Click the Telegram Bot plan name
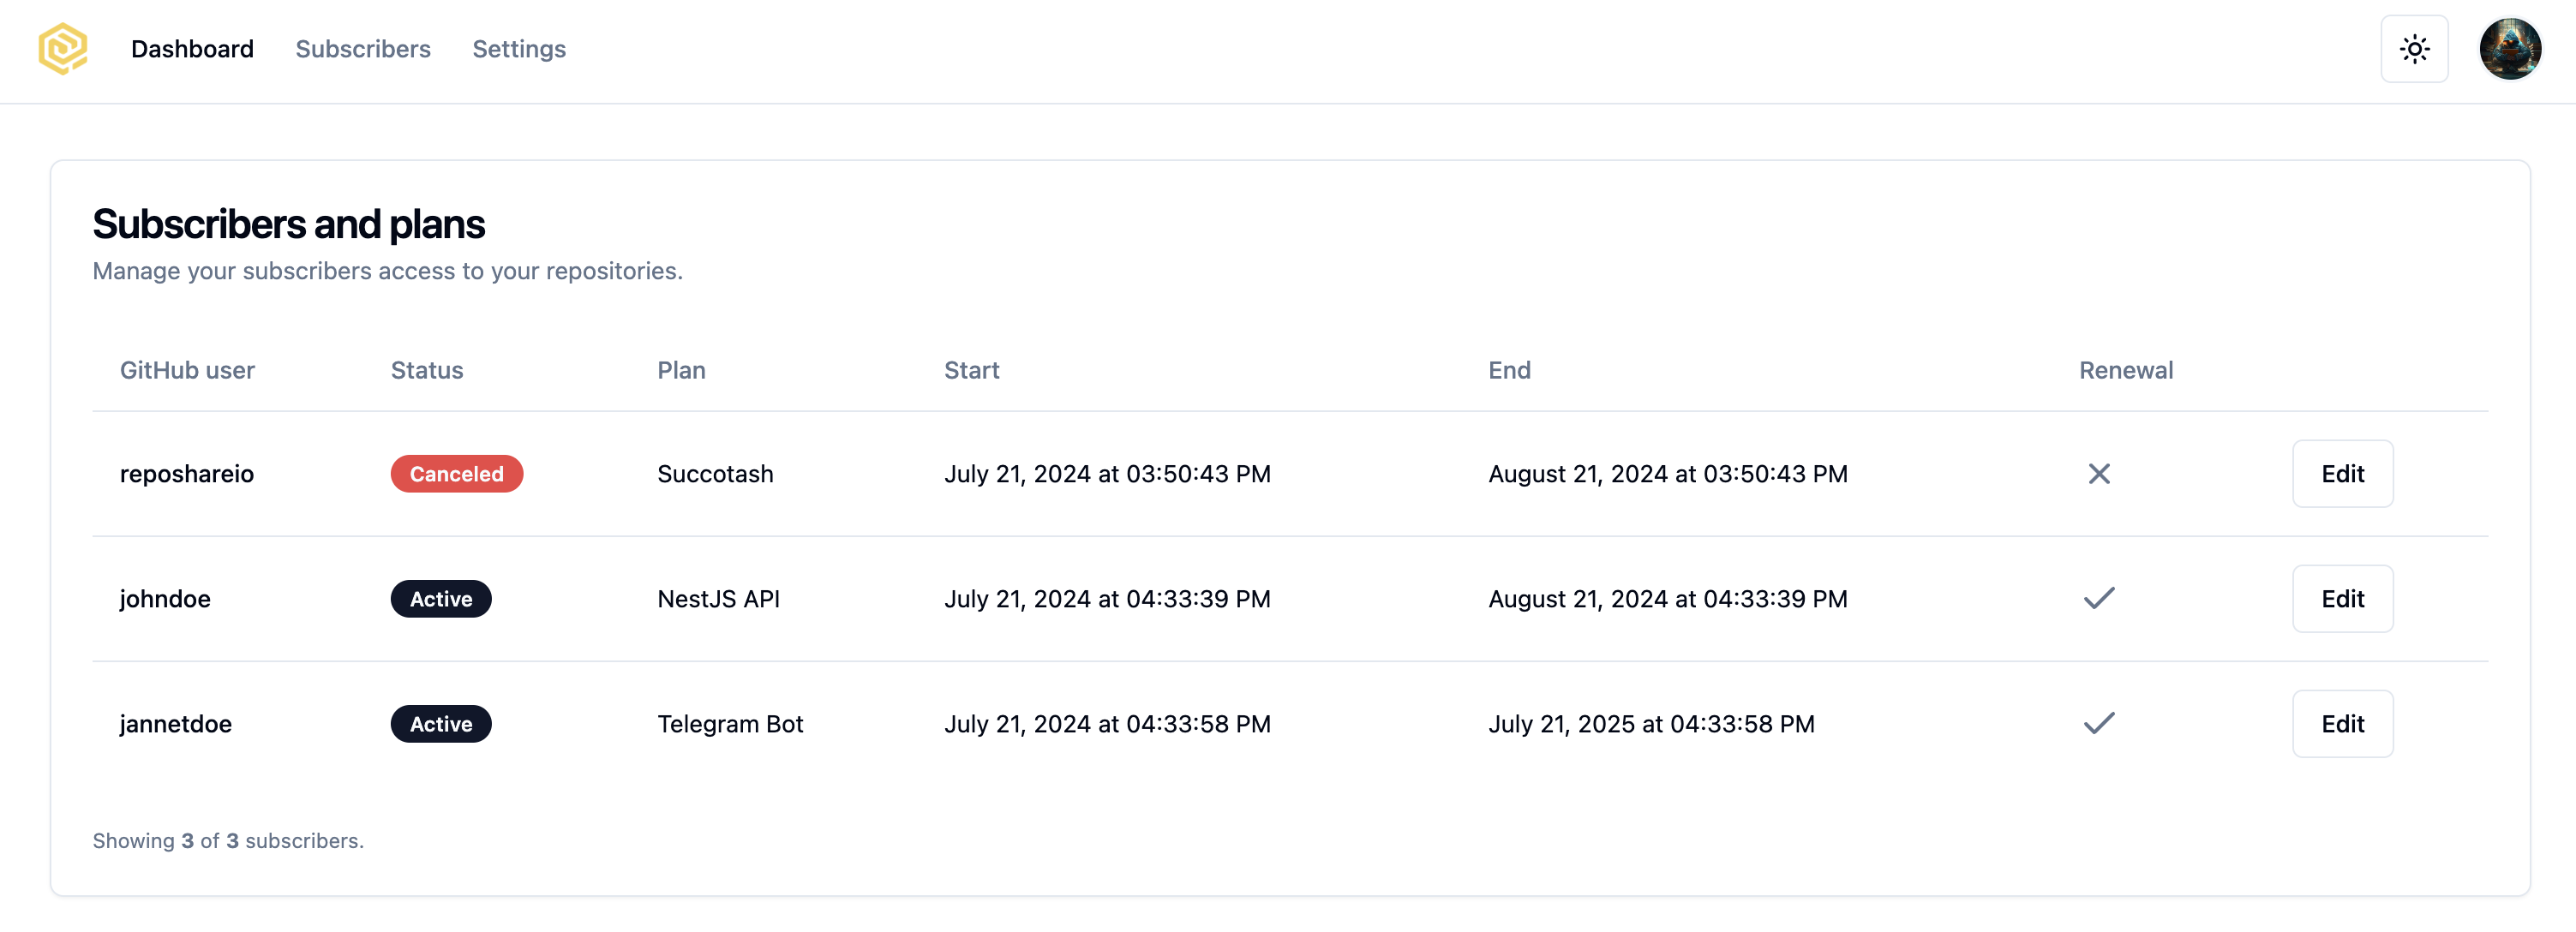This screenshot has height=932, width=2576. (x=730, y=724)
